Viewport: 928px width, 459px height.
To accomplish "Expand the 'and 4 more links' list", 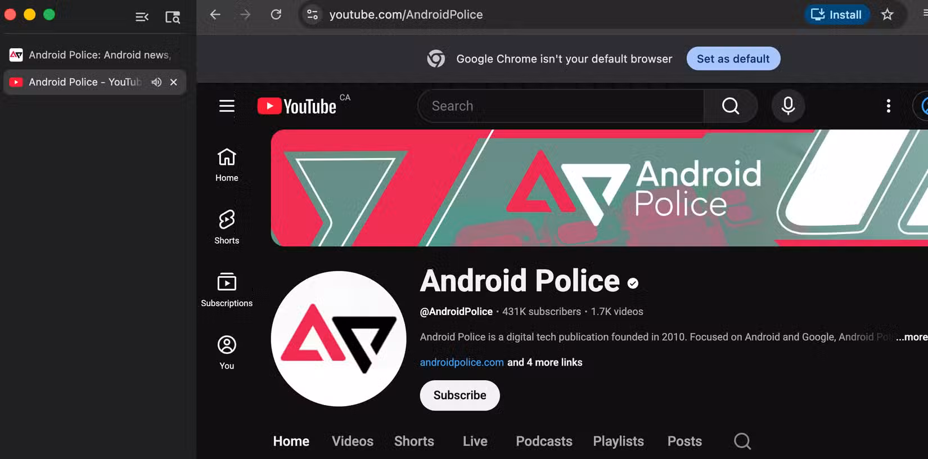I will [544, 362].
